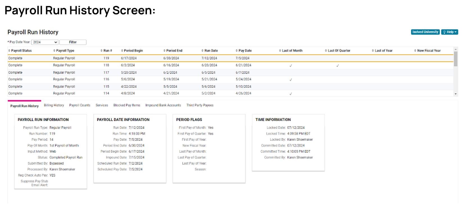Click Locked By Karen Shoemaker value
Viewport: 470px width, 211px height.
coord(300,140)
